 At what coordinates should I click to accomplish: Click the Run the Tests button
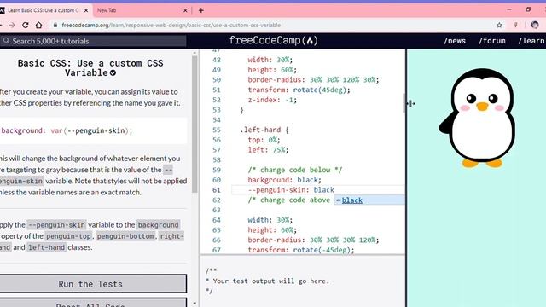tap(93, 284)
